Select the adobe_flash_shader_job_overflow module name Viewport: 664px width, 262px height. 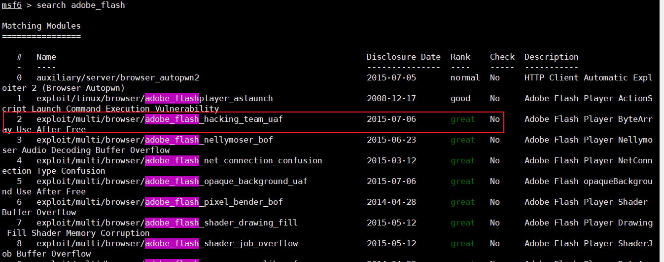coord(167,243)
